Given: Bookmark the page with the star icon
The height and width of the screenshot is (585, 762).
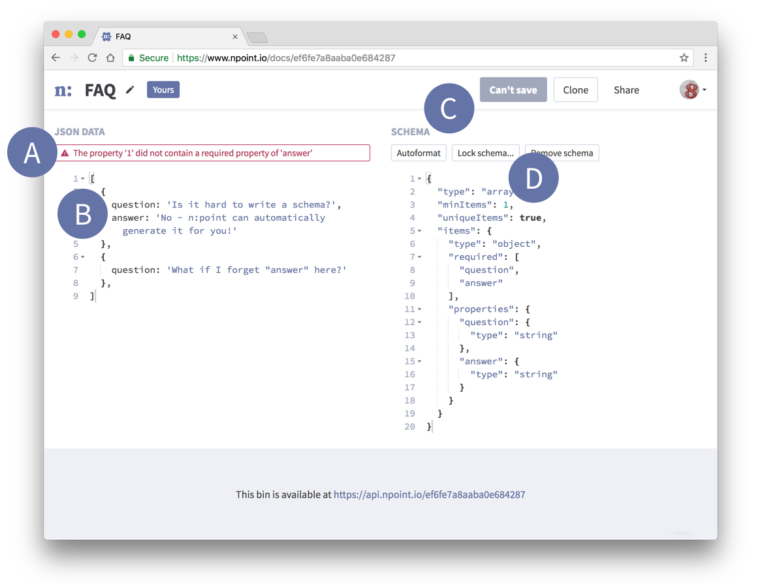Looking at the screenshot, I should 684,58.
